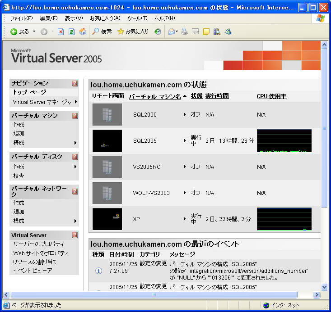This screenshot has width=331, height=312.
Task: Open Back button history dropdown arrow
Action: point(34,32)
